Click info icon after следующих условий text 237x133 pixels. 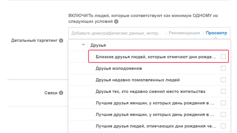tap(116, 21)
